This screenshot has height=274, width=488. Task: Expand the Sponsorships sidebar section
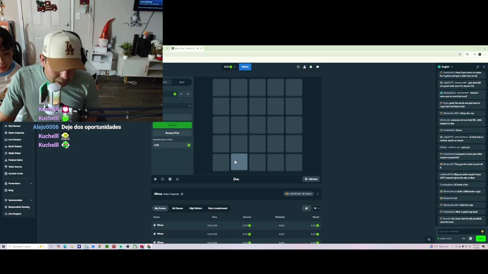18,200
